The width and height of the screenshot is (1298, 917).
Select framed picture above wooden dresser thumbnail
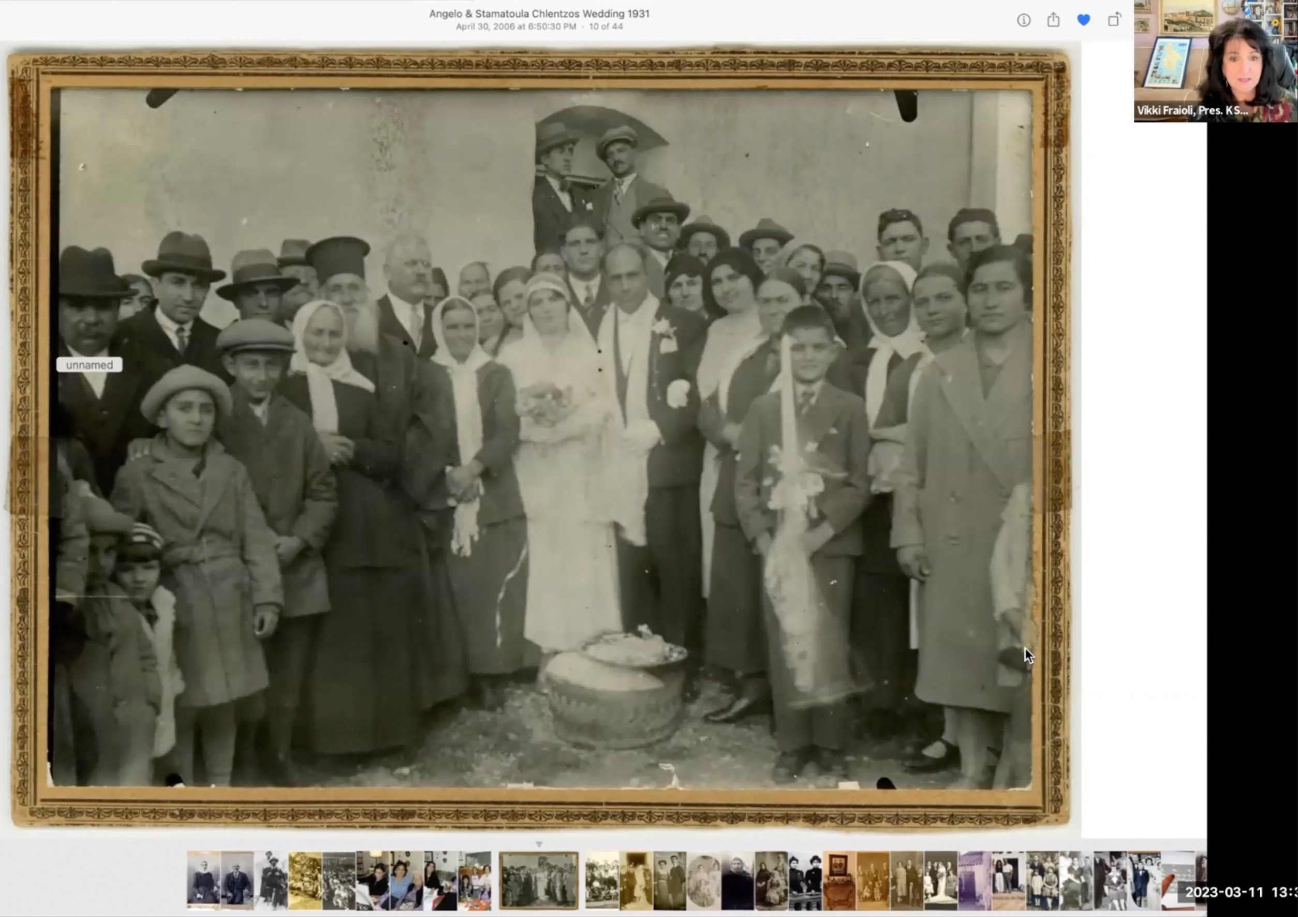point(839,880)
